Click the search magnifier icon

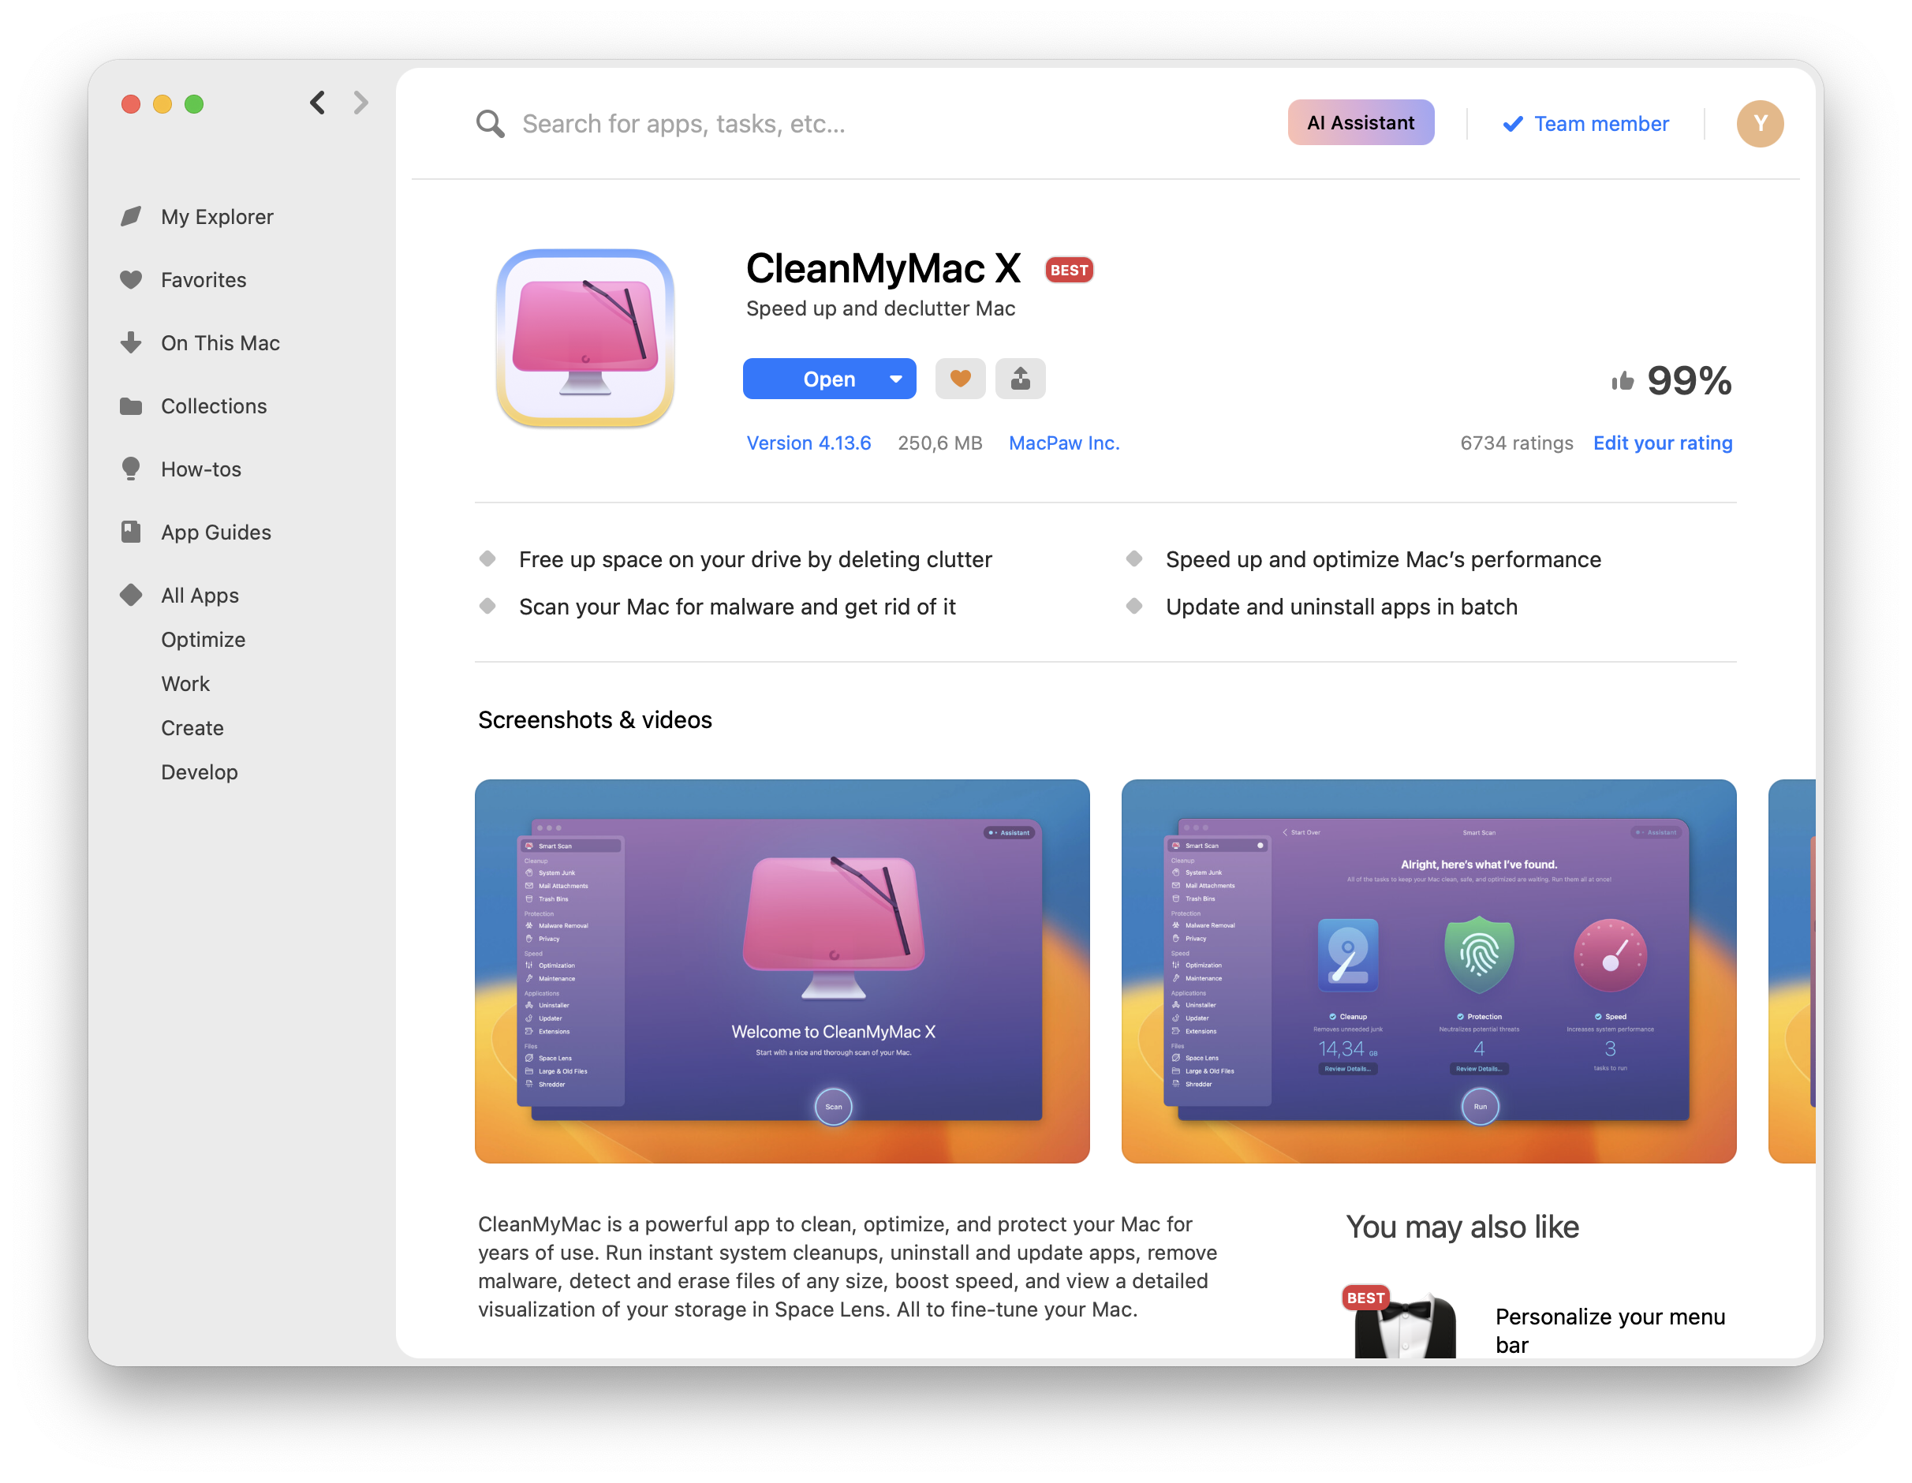point(491,123)
